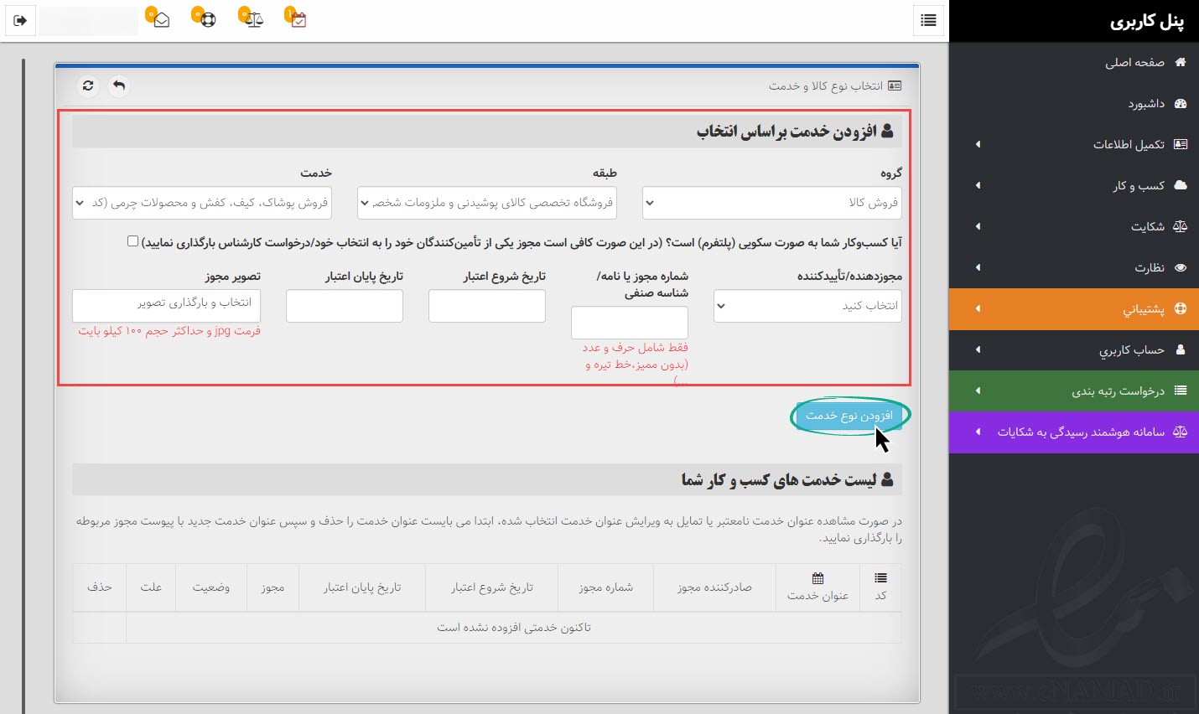Click انتخاب و بارگذاری تصویر upload field
Viewport: 1199px width, 714px height.
coord(166,306)
